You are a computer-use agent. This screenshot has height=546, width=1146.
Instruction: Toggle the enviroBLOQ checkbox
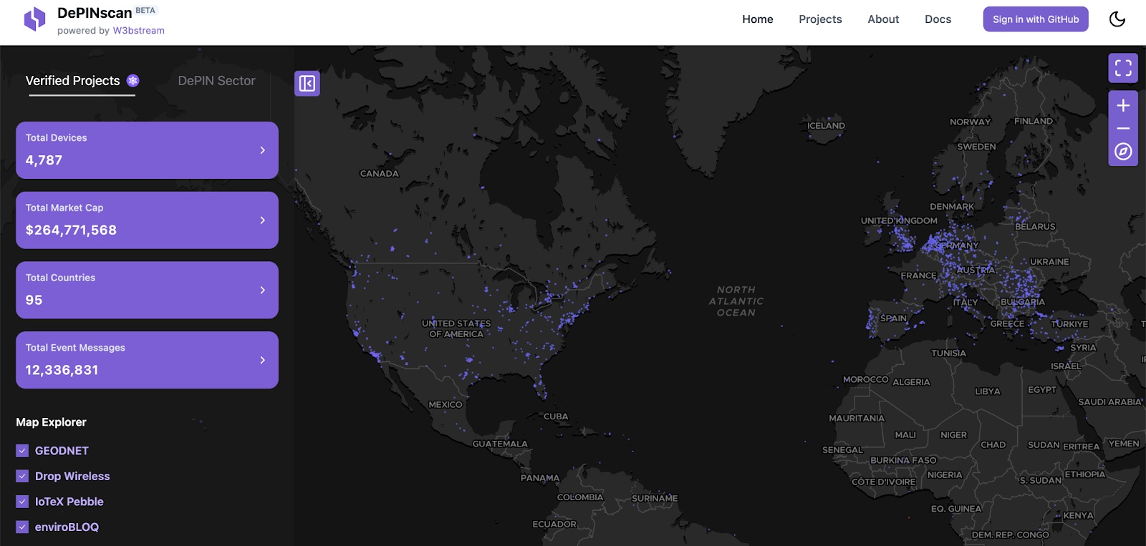click(x=22, y=527)
